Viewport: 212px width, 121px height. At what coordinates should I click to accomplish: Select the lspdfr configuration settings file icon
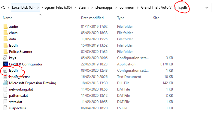point(5,71)
